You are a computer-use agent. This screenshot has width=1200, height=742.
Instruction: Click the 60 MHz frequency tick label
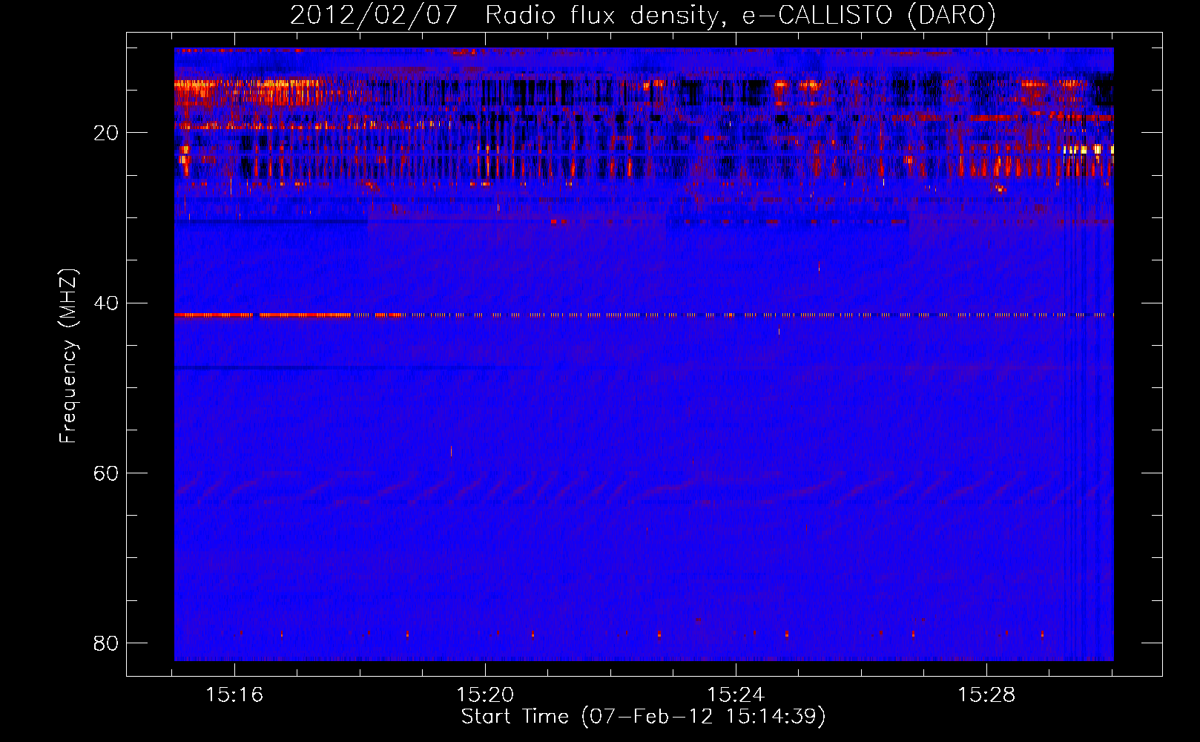(106, 473)
